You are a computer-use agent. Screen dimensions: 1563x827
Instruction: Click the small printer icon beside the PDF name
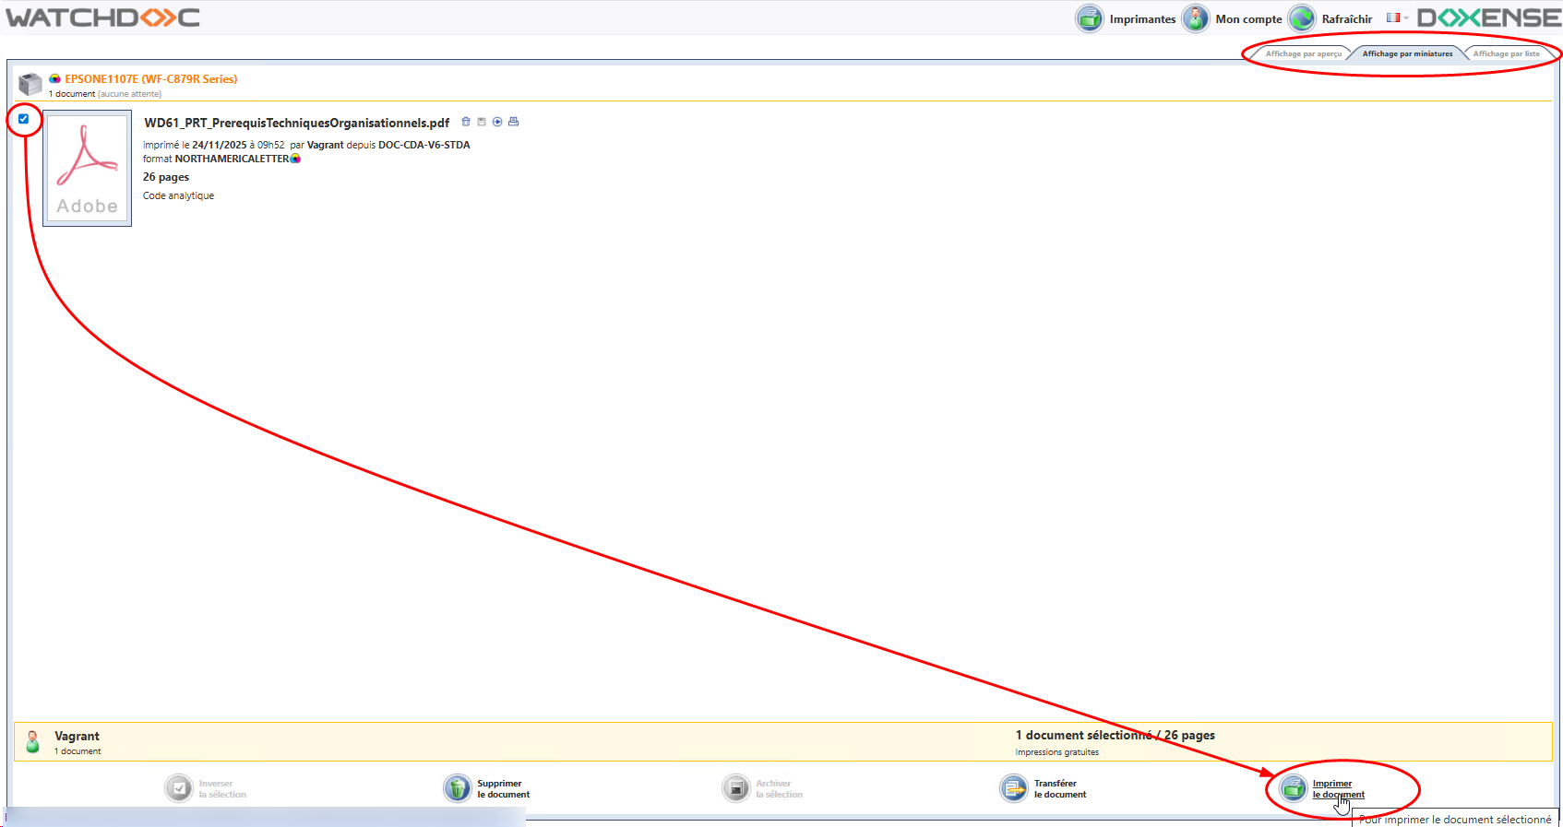click(x=514, y=122)
